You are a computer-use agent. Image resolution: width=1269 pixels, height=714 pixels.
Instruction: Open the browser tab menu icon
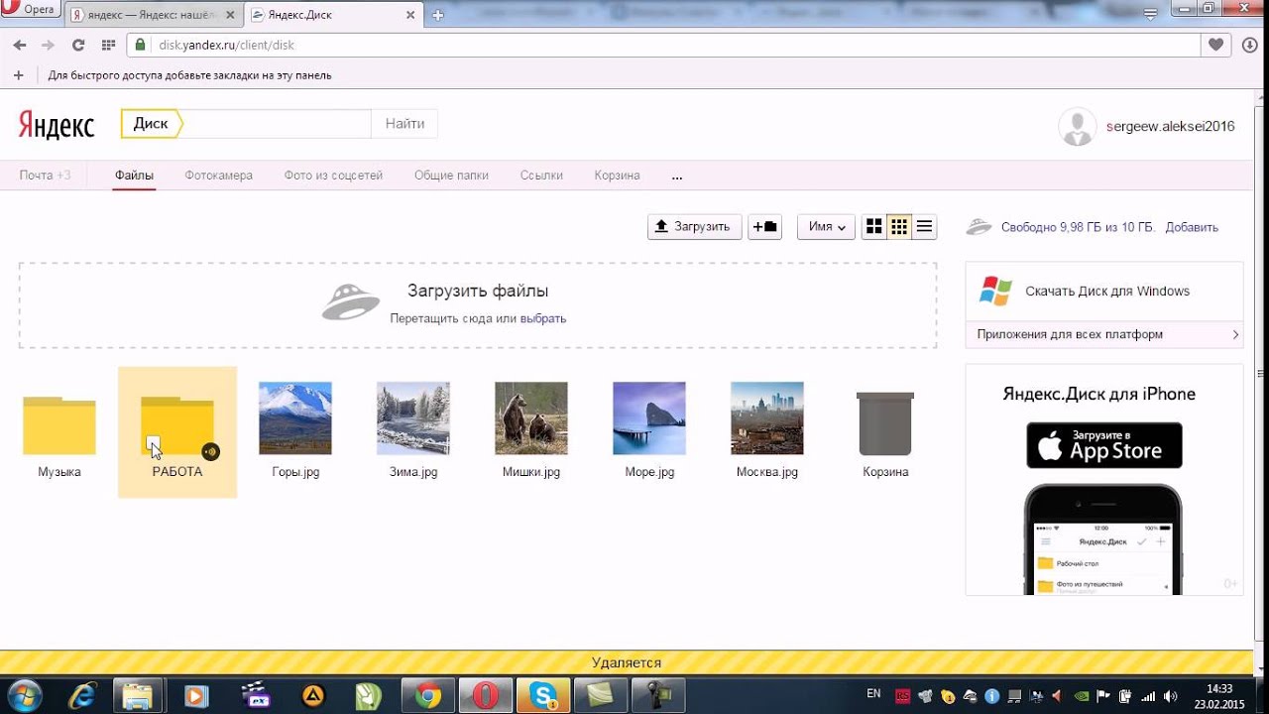pos(1150,15)
